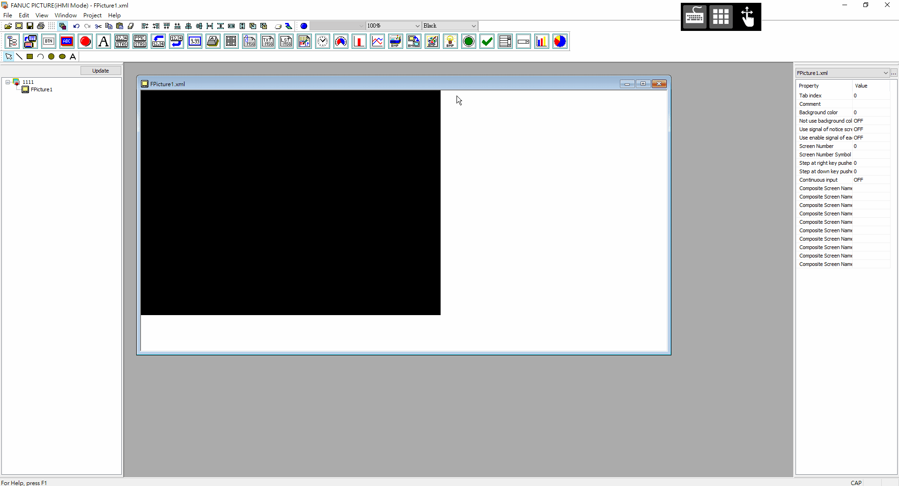Pick the Line drawing tool
This screenshot has height=486, width=899.
[x=19, y=57]
